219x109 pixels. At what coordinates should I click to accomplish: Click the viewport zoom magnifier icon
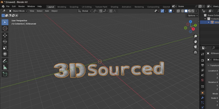coord(195,36)
